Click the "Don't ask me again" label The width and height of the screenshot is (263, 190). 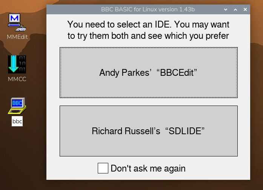click(148, 168)
